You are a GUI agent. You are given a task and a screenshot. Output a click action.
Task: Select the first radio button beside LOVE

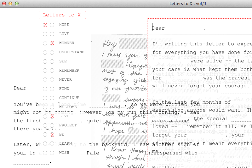pos(45,34)
